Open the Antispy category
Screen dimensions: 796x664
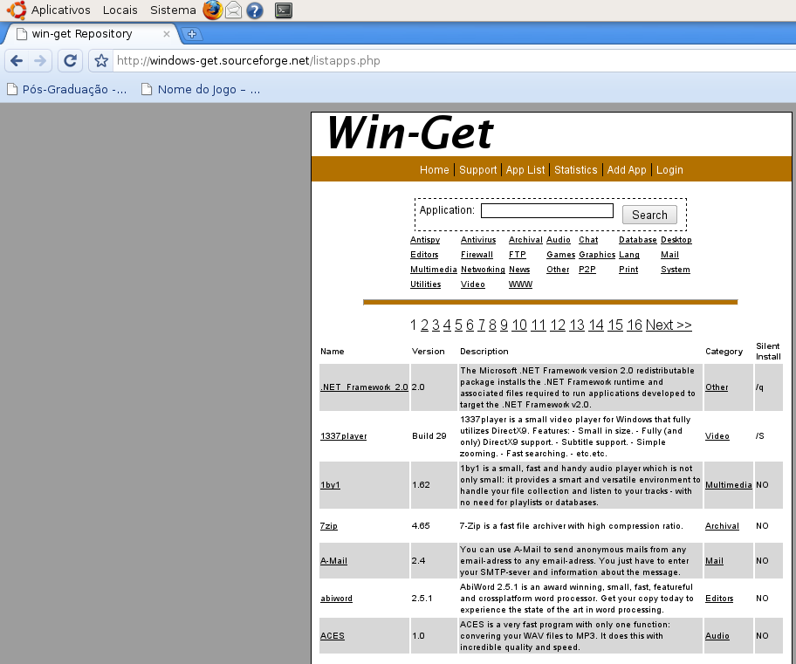(425, 240)
